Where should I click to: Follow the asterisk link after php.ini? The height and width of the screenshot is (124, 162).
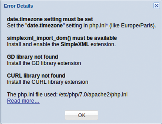107,25
